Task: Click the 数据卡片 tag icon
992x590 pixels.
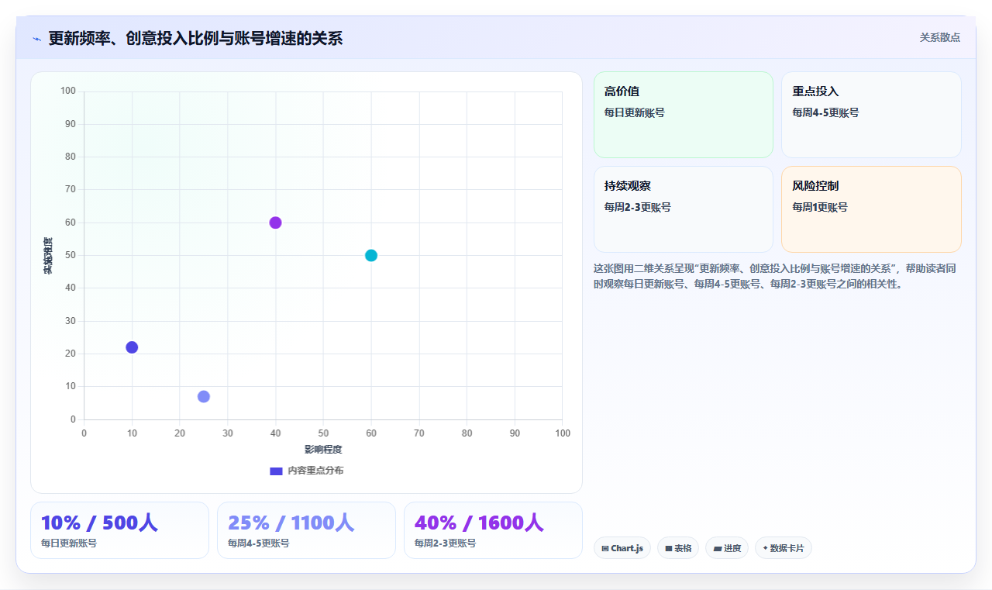Action: (766, 548)
